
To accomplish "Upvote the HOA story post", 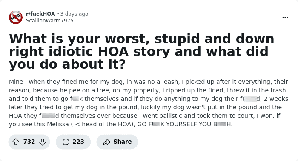I will tap(16, 142).
